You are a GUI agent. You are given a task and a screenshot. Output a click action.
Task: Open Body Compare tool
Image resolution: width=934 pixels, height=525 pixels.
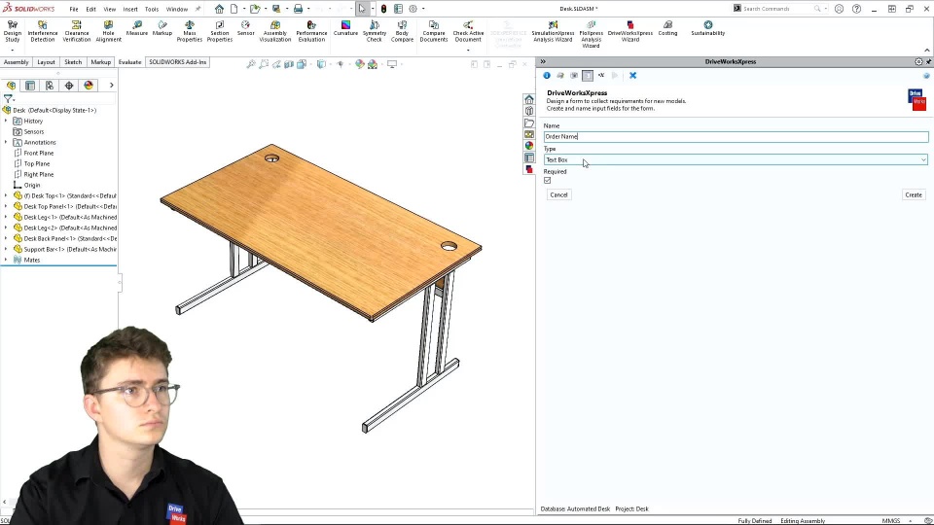pyautogui.click(x=402, y=31)
